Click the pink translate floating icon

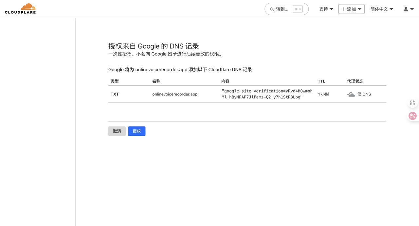[412, 116]
